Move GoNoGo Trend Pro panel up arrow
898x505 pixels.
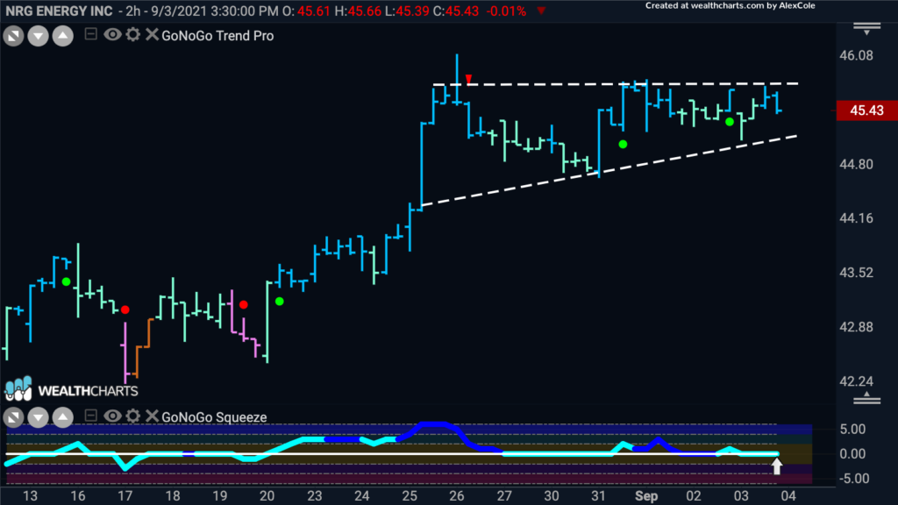point(63,37)
